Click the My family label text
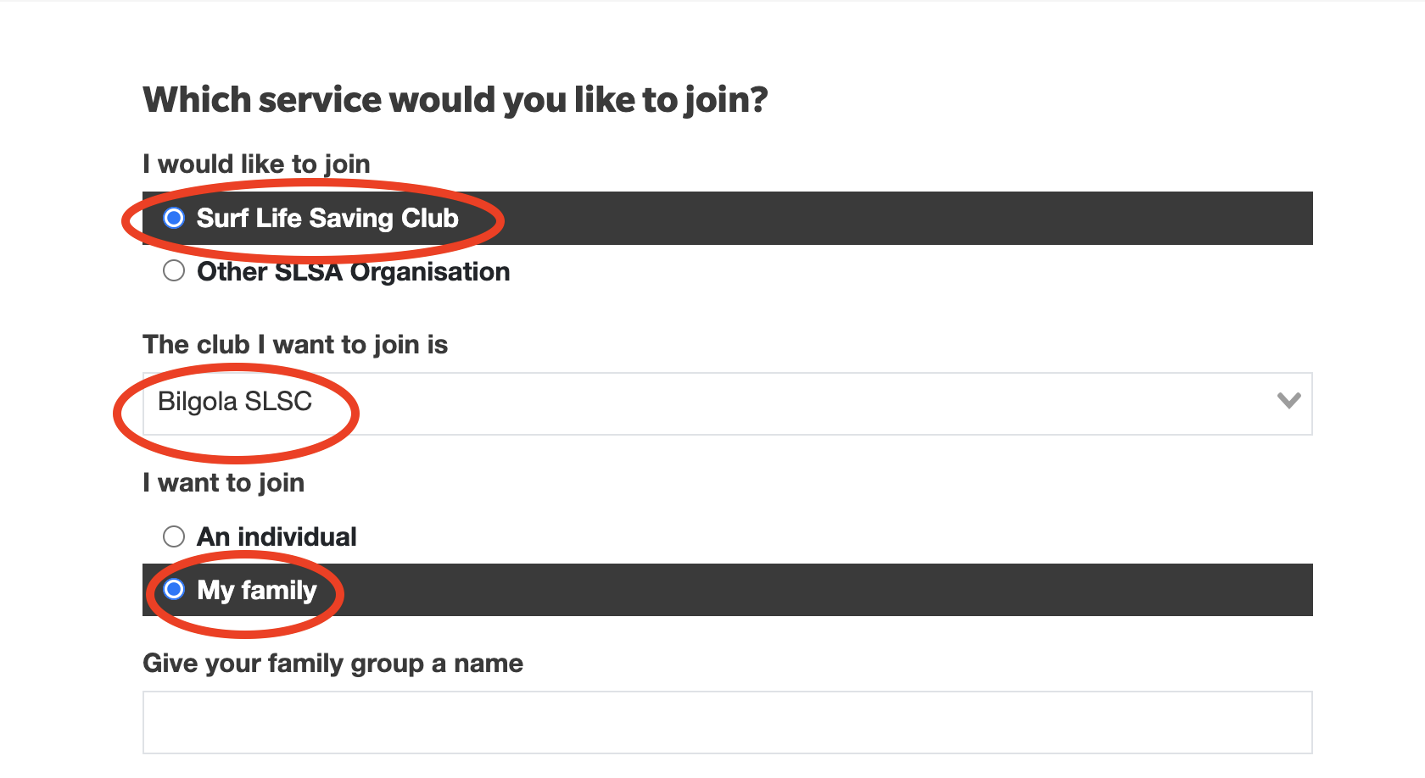The height and width of the screenshot is (778, 1425). point(257,590)
